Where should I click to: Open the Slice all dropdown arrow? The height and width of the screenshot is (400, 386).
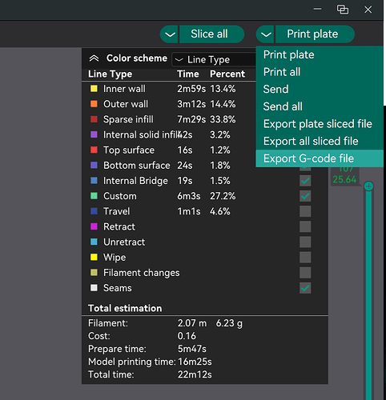[x=169, y=34]
